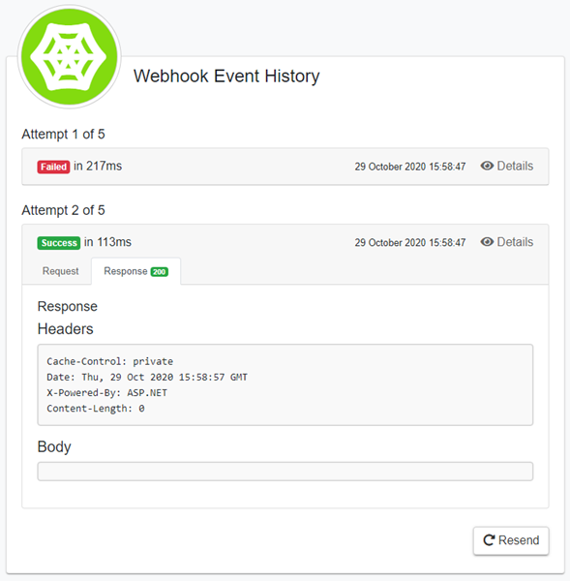Click the failed attempt row panel
The height and width of the screenshot is (581, 570).
coord(285,167)
